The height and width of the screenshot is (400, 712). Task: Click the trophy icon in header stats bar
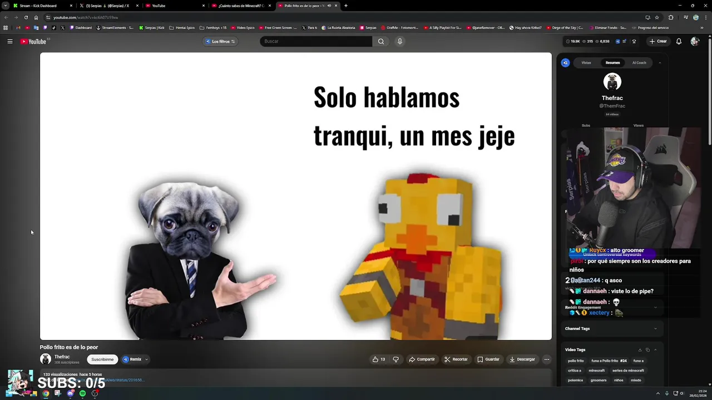click(634, 41)
